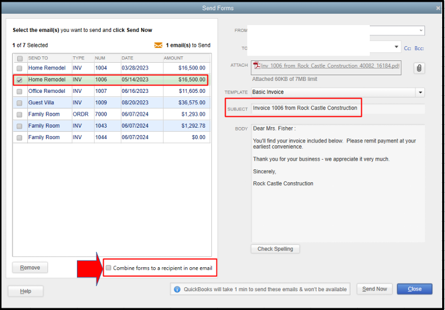Click the number 1043 cell
The width and height of the screenshot is (445, 310).
click(x=108, y=125)
